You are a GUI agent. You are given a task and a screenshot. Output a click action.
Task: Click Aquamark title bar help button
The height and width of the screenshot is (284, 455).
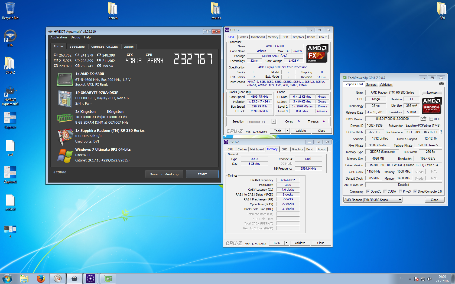coord(207,31)
